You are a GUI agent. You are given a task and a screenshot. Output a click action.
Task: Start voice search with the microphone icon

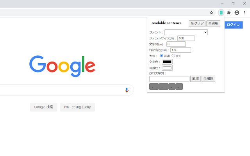pyautogui.click(x=127, y=90)
